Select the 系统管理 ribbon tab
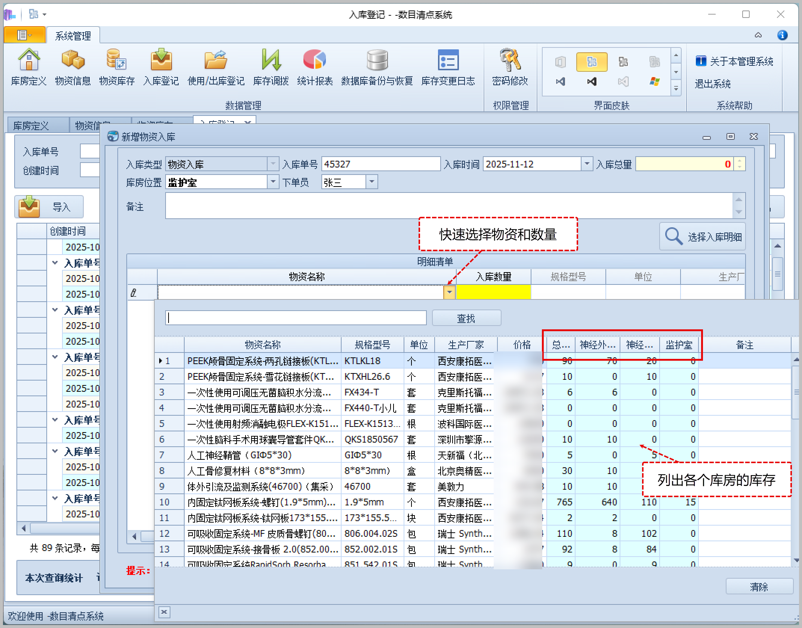The width and height of the screenshot is (802, 628). tap(73, 36)
